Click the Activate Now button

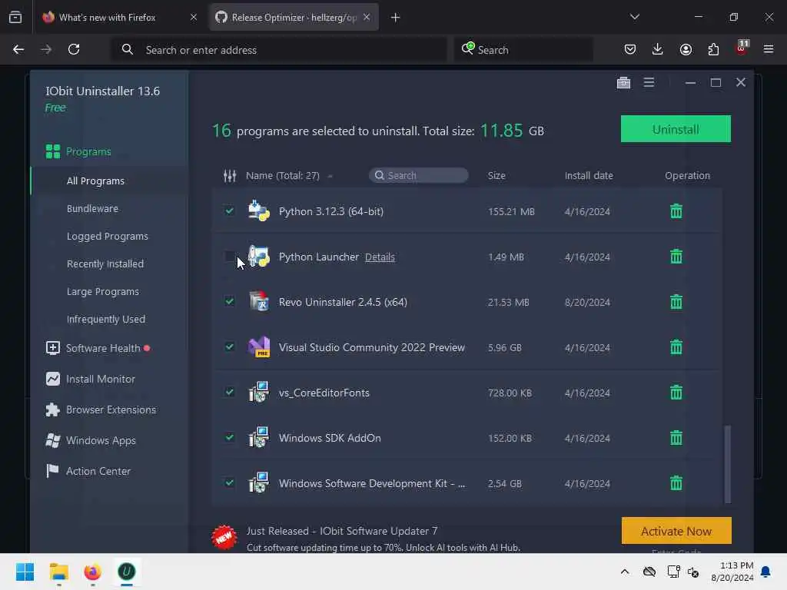point(676,531)
